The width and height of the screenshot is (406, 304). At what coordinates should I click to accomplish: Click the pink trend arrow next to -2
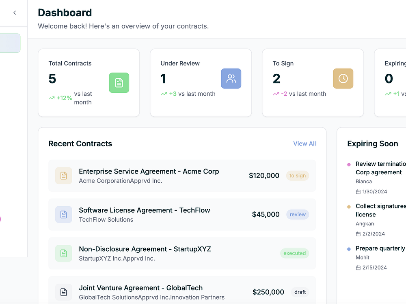pyautogui.click(x=276, y=94)
